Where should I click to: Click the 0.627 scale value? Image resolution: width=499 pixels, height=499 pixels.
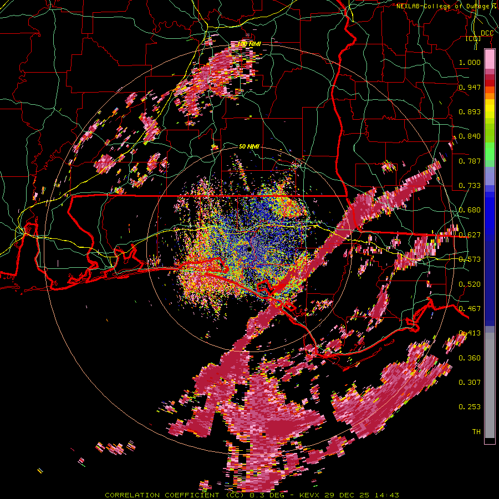(470, 235)
